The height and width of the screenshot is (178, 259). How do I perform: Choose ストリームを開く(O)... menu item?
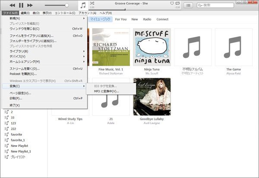(x=44, y=69)
